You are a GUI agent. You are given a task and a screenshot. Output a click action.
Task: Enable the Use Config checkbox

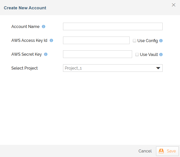pos(134,41)
